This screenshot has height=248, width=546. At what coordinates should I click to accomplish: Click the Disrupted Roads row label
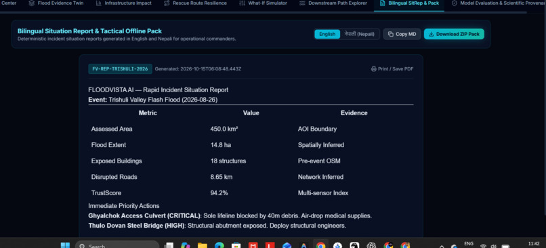(x=114, y=177)
